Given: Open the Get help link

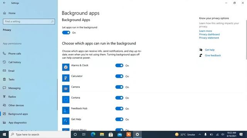Looking at the screenshot, I should (210, 50).
